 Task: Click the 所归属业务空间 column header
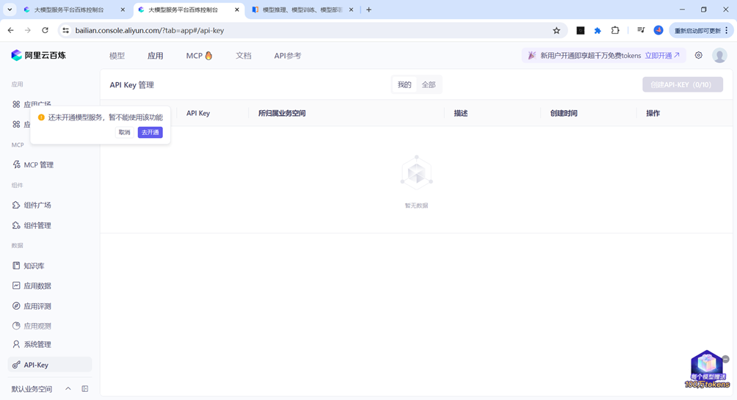[x=282, y=113]
